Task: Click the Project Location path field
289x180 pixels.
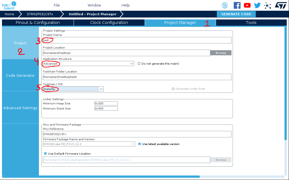Action: 126,53
